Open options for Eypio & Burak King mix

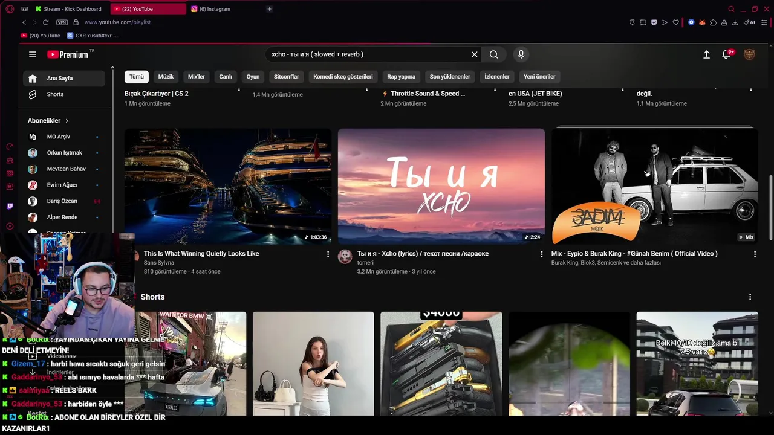coord(755,254)
